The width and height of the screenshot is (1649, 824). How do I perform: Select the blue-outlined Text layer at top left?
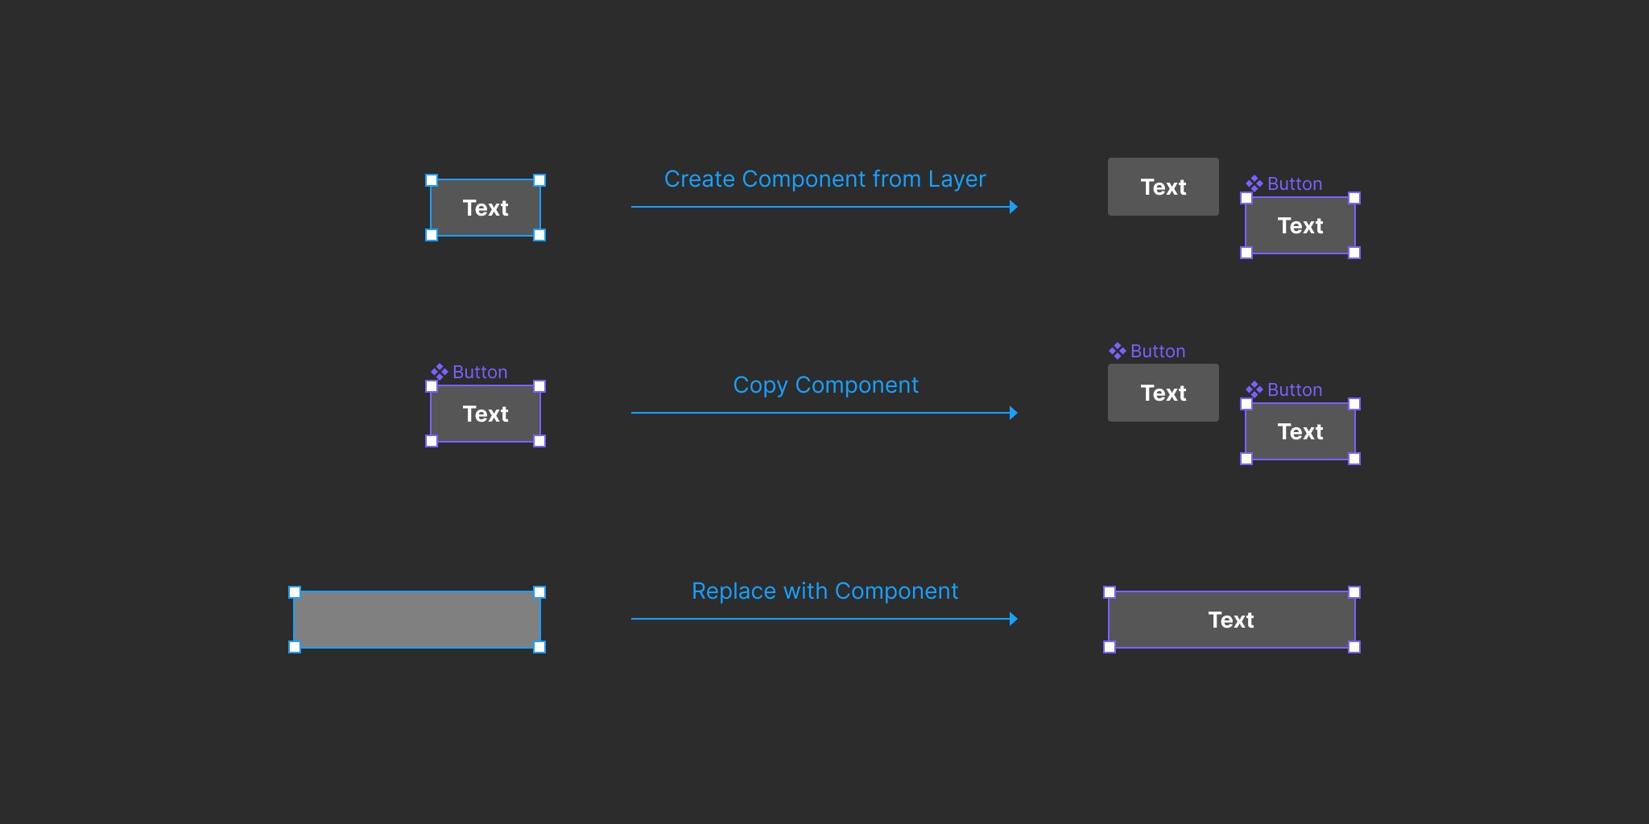486,208
